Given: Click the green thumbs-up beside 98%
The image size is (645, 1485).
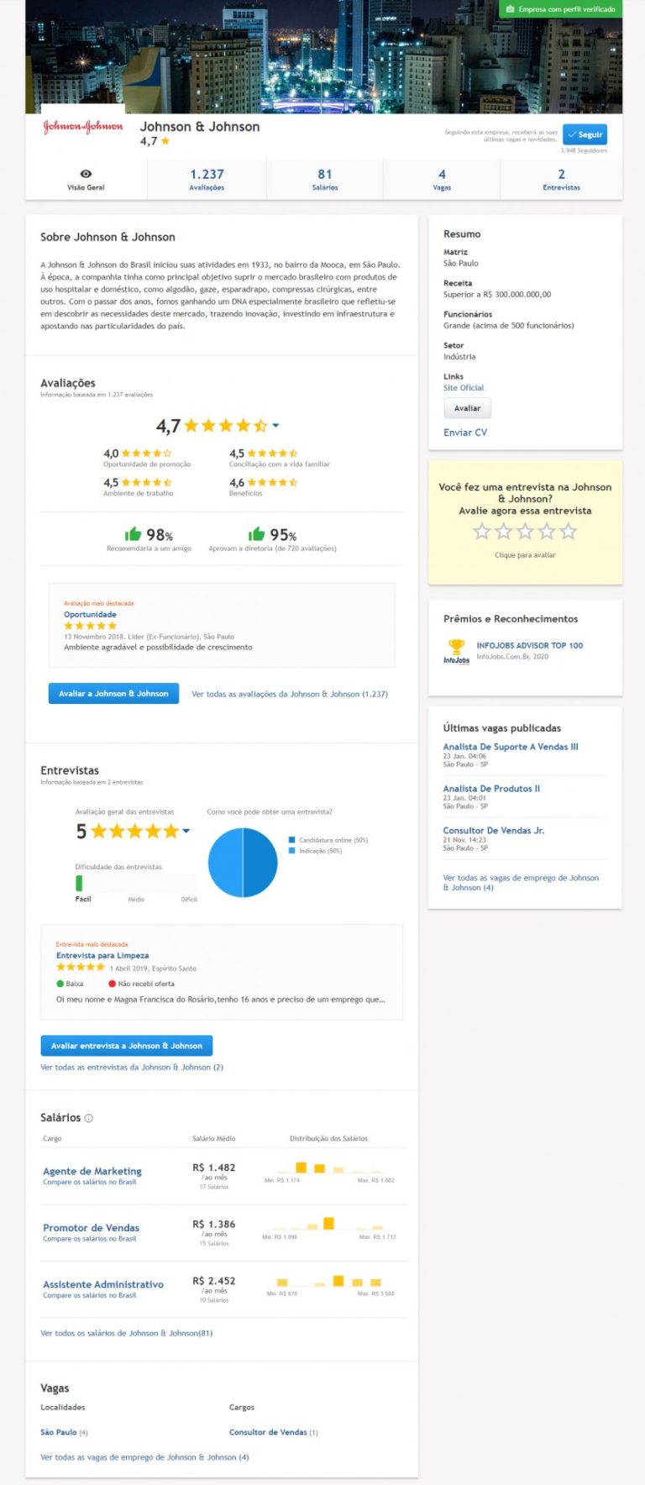Looking at the screenshot, I should 133,534.
